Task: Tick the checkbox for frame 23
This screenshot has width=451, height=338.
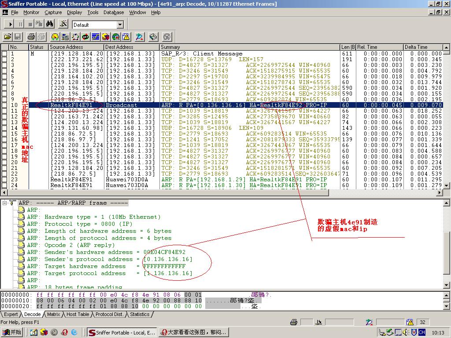Action: pyautogui.click(x=4, y=180)
